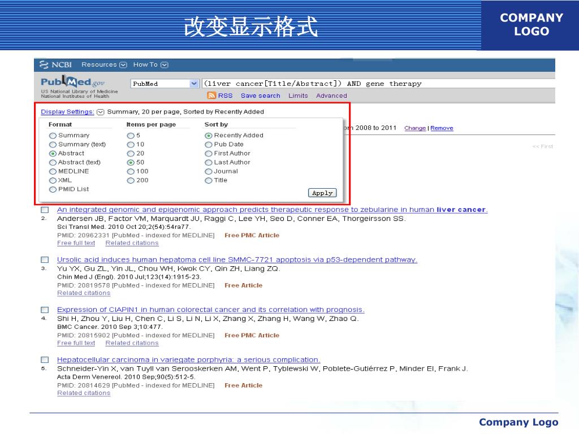
Task: Click Related citations under Schneider-Yin article
Action: (84, 393)
